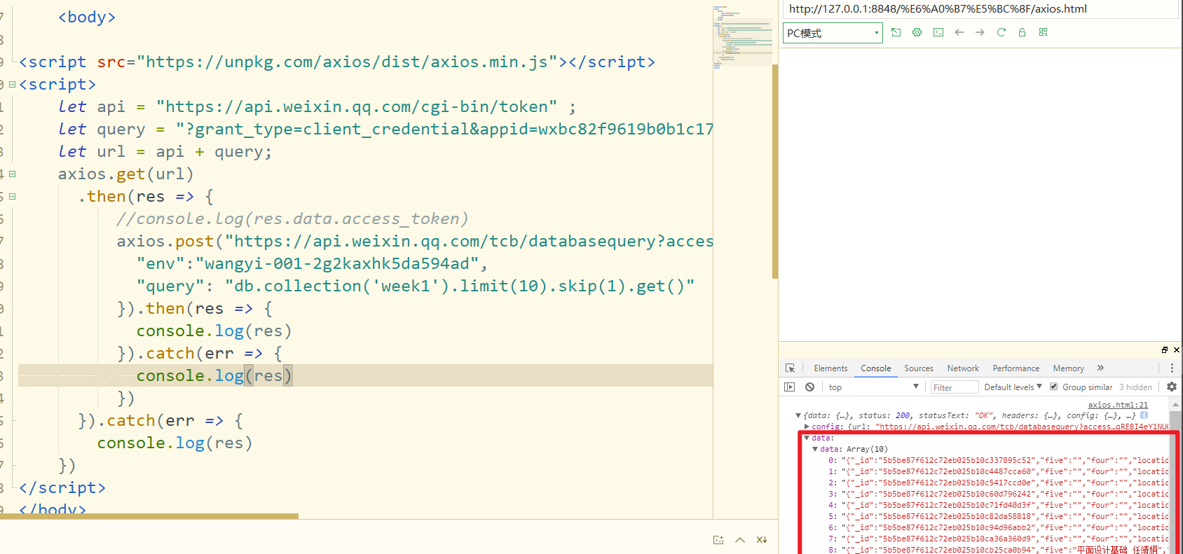Open the axios.html:21 source link
1183x554 pixels.
click(1118, 405)
